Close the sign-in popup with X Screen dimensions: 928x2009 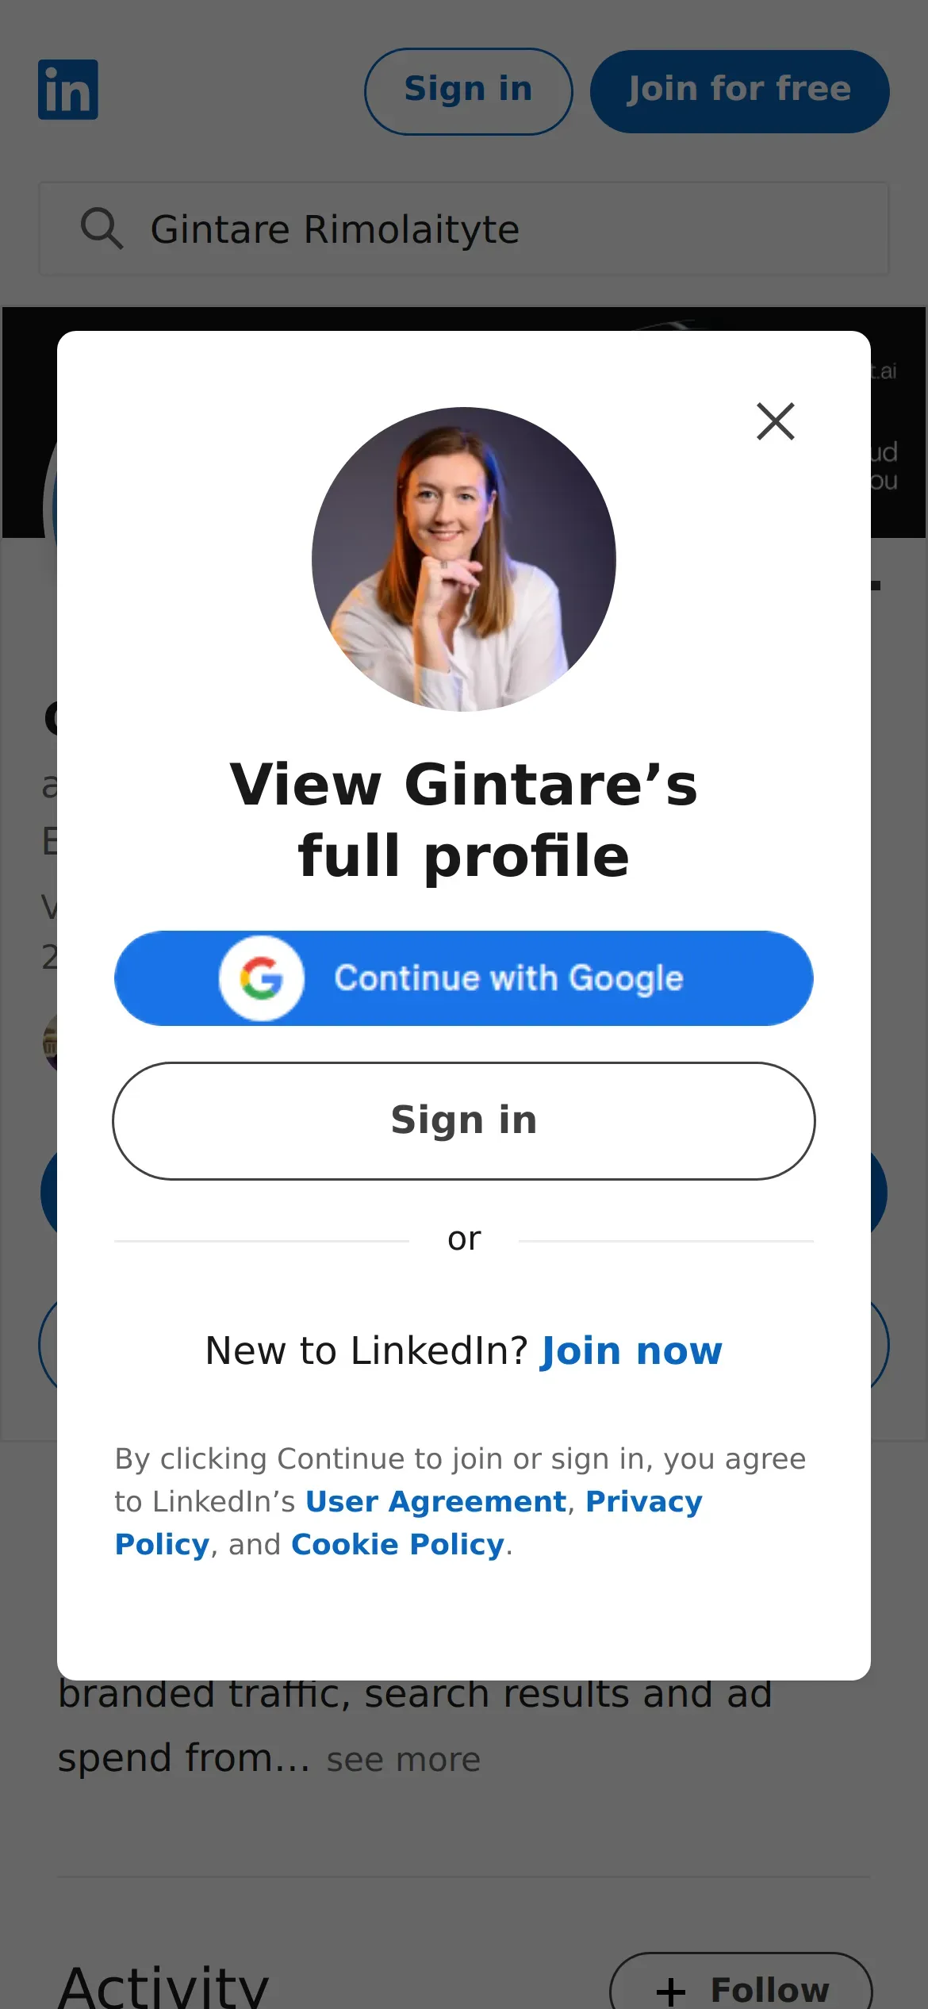pyautogui.click(x=775, y=421)
